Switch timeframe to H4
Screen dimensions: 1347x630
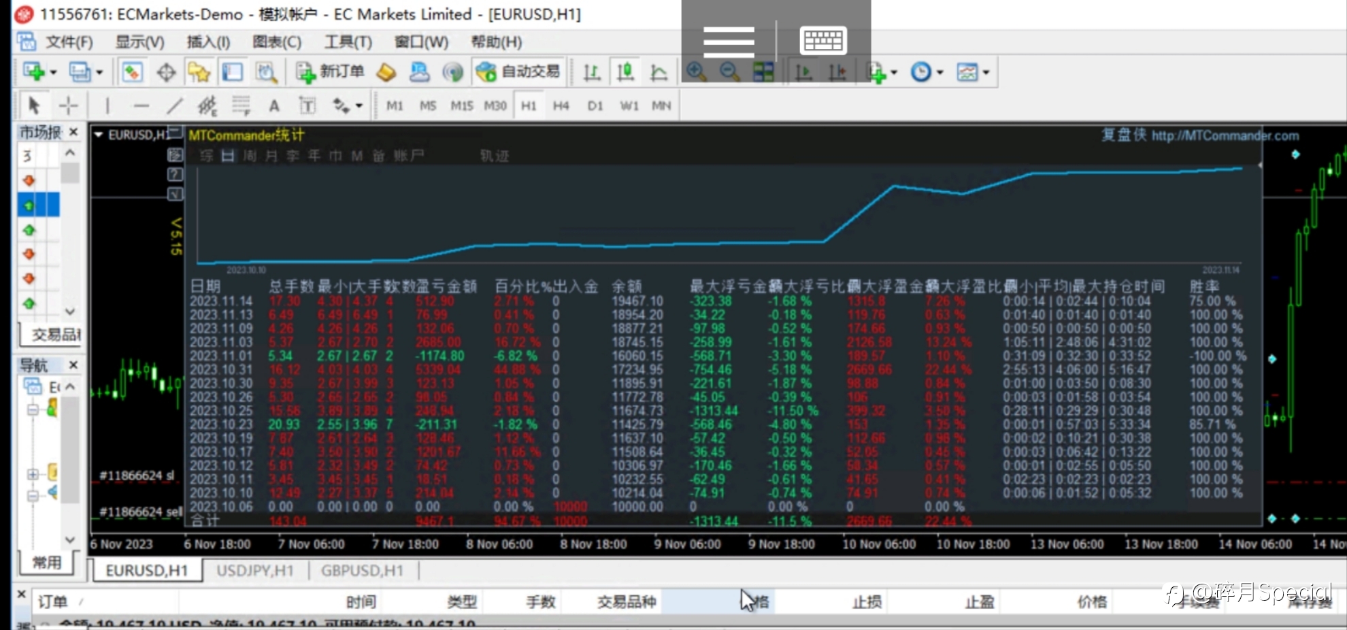tap(561, 105)
